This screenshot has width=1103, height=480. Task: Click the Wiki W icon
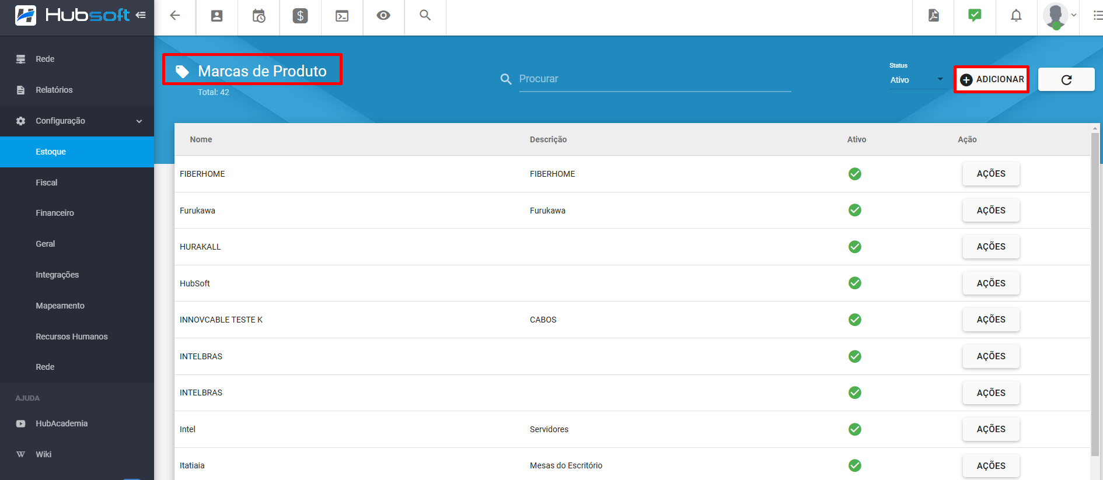click(x=21, y=454)
